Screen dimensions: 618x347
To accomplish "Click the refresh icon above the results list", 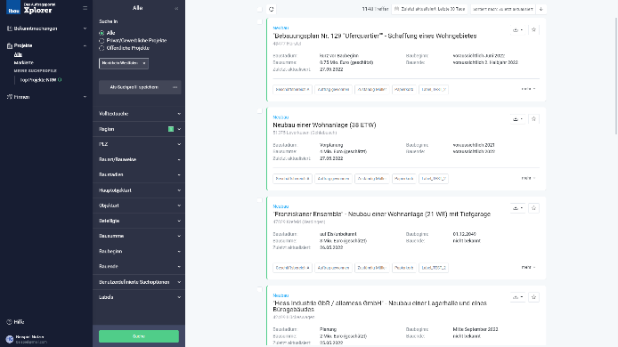I will (272, 9).
